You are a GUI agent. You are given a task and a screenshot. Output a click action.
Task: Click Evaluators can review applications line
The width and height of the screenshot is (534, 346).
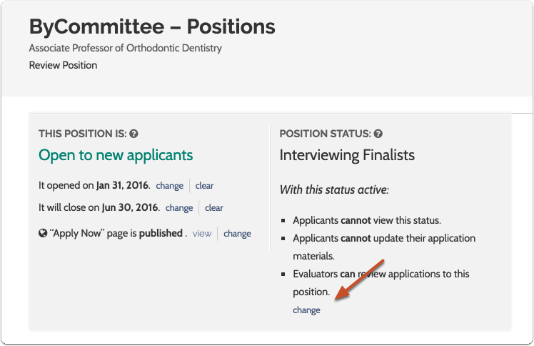click(381, 282)
